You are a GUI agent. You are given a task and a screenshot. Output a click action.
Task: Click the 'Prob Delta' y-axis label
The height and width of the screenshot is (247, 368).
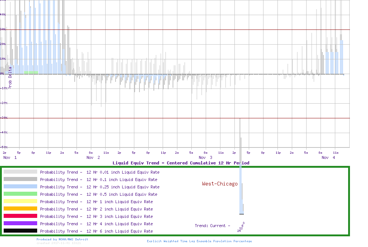pos(10,77)
